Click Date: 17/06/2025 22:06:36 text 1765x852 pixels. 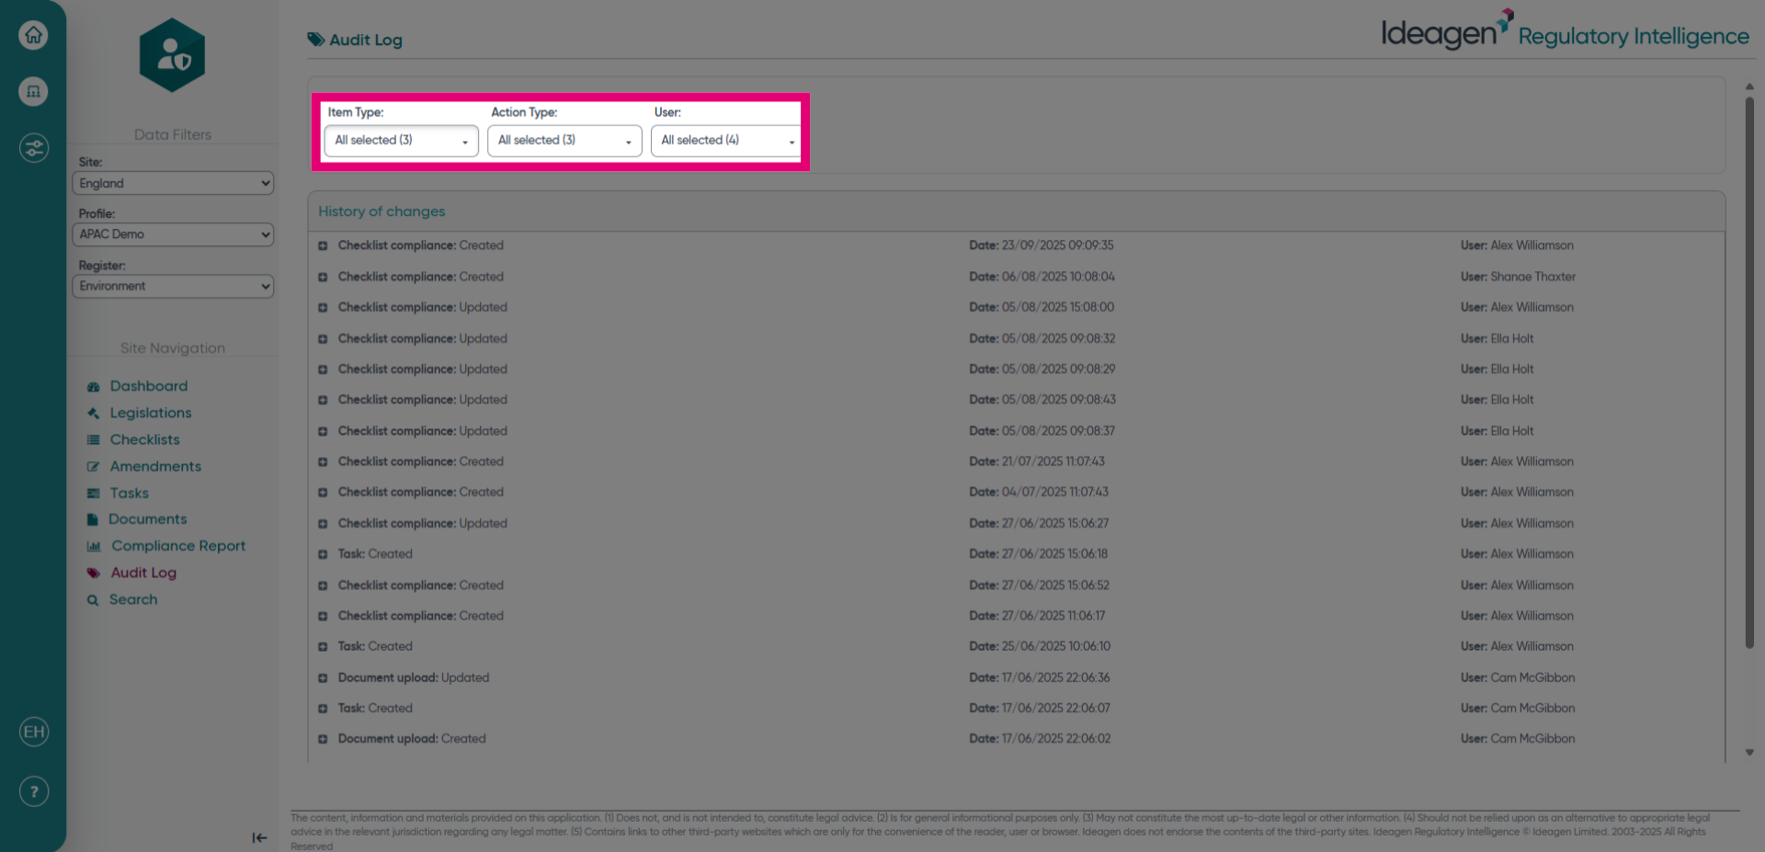(1040, 677)
